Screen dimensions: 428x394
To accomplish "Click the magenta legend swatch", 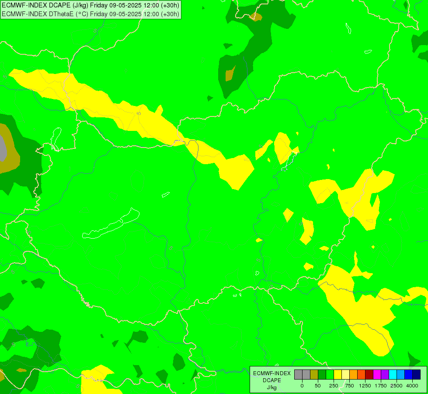I will [x=377, y=374].
